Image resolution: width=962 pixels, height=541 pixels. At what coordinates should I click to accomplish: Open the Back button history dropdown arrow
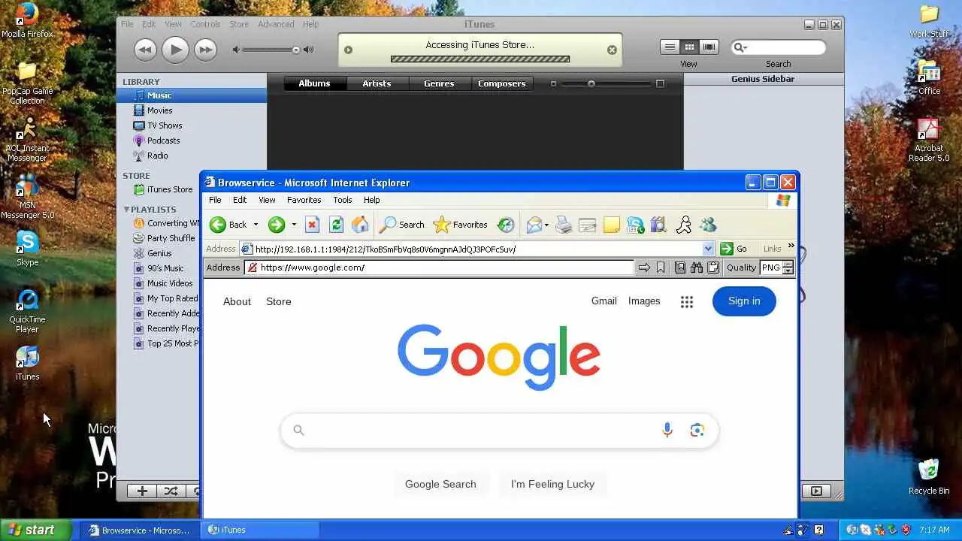point(256,225)
